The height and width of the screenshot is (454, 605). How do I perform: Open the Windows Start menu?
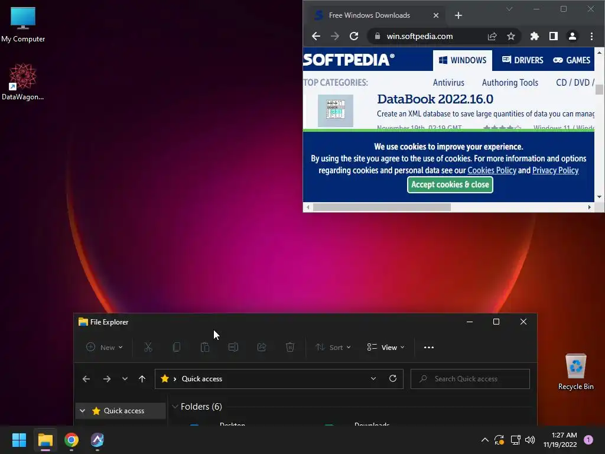click(x=19, y=440)
